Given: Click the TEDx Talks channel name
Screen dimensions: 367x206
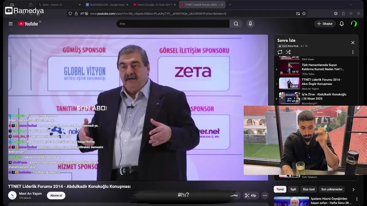Looking at the screenshot, I should coord(308,74).
